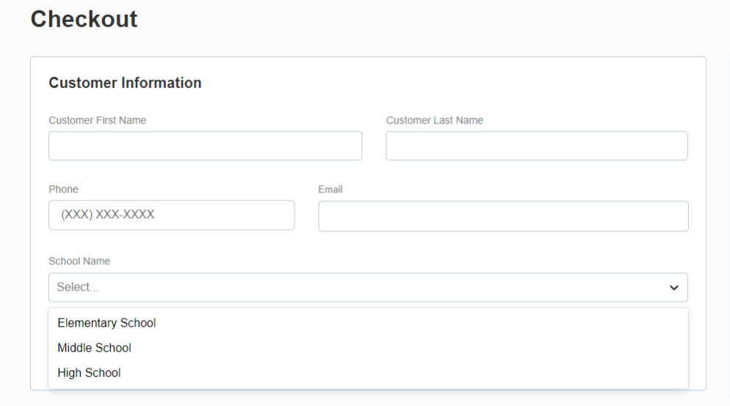
Task: Focus the Customer First Name field
Action: click(x=206, y=145)
